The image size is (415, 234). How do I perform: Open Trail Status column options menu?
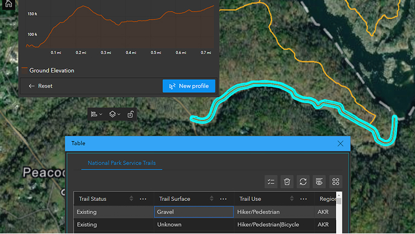click(143, 199)
